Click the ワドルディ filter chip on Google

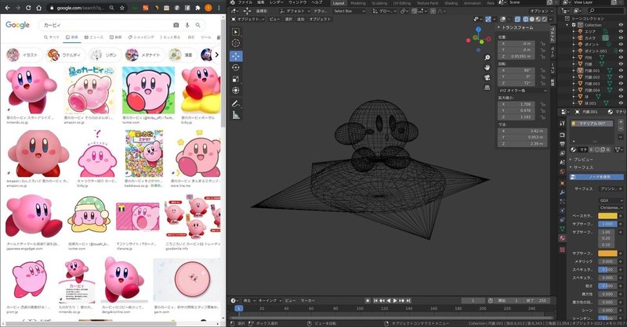(x=64, y=55)
